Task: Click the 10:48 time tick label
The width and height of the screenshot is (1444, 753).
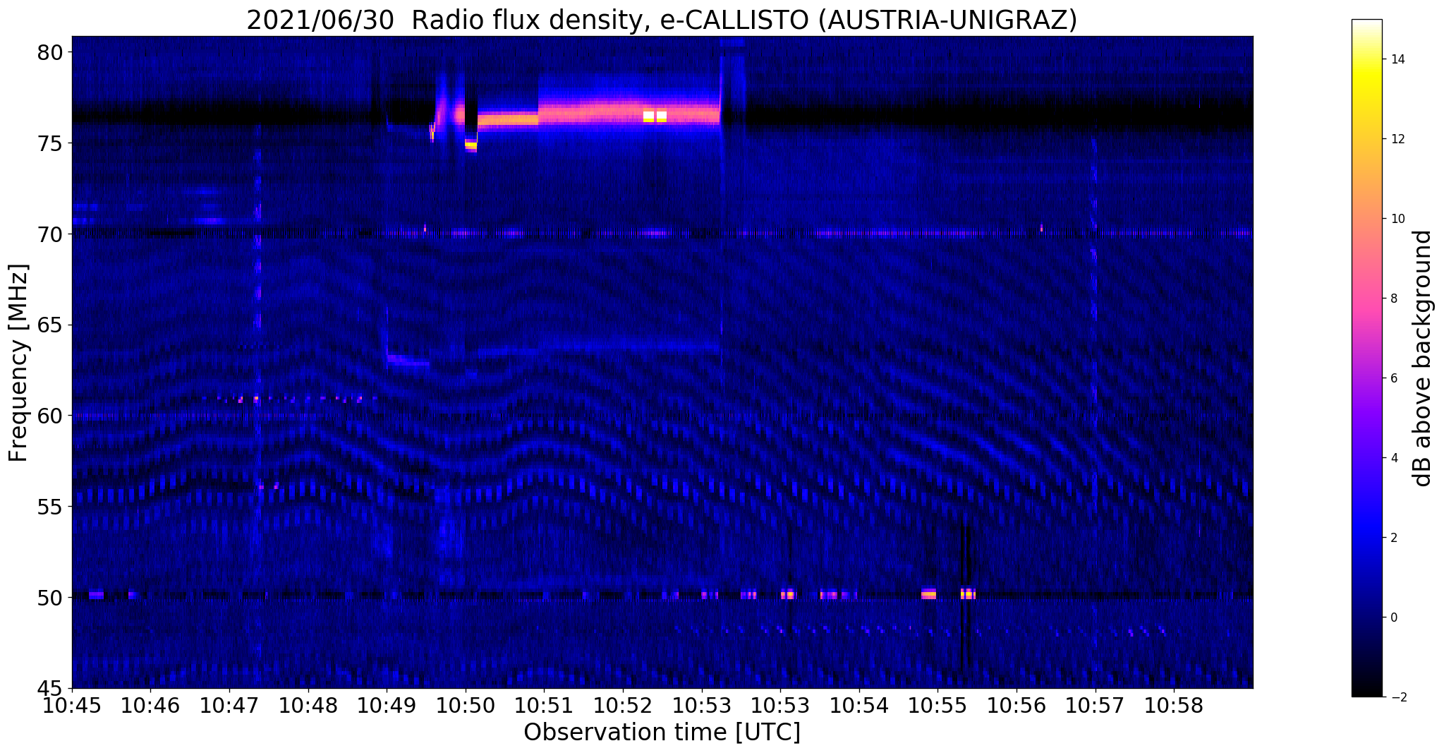Action: click(308, 706)
